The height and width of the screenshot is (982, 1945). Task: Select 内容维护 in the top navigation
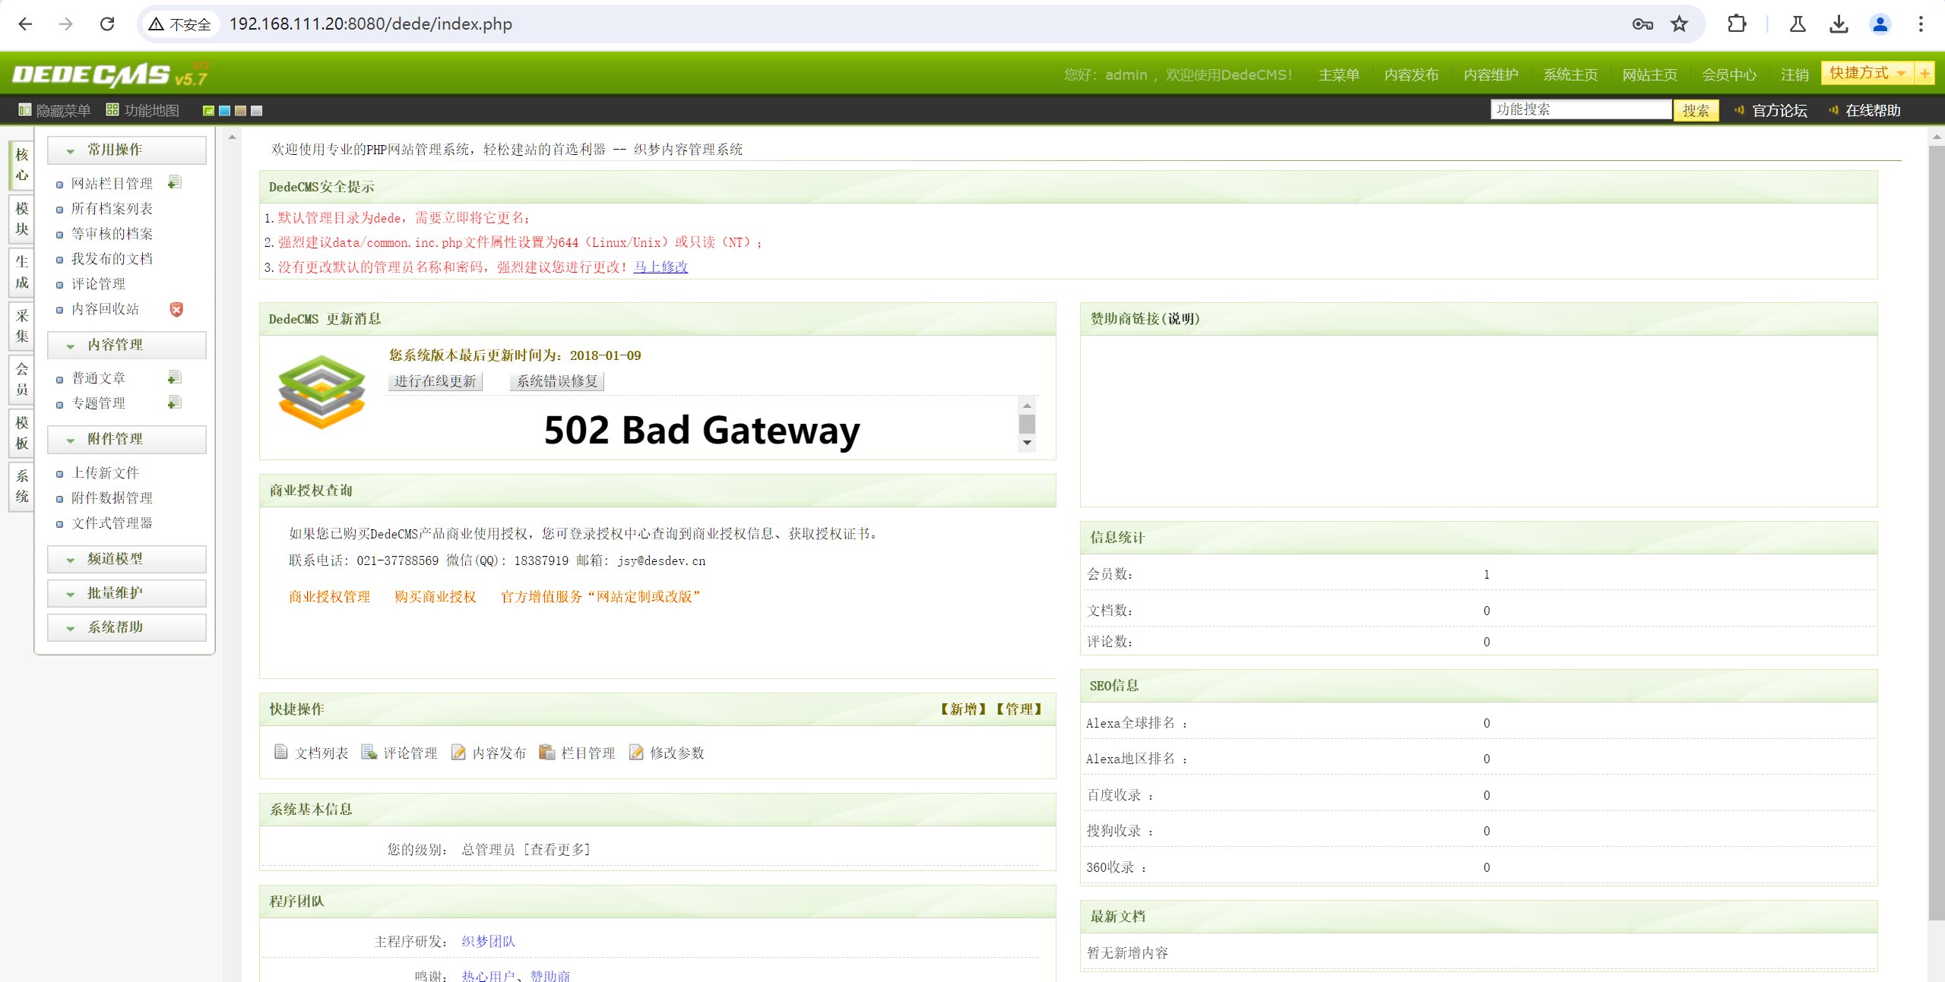click(1490, 74)
